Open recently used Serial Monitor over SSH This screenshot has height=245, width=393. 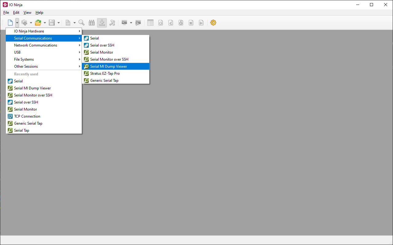pos(44,95)
